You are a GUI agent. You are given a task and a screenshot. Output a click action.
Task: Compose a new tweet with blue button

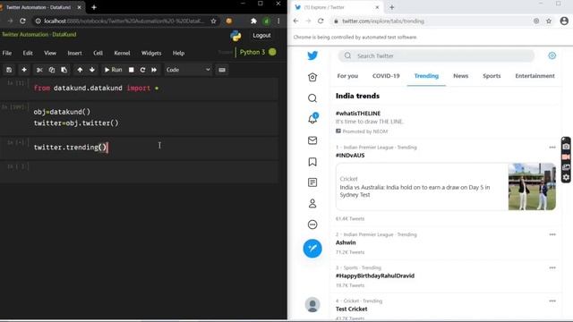(x=312, y=249)
